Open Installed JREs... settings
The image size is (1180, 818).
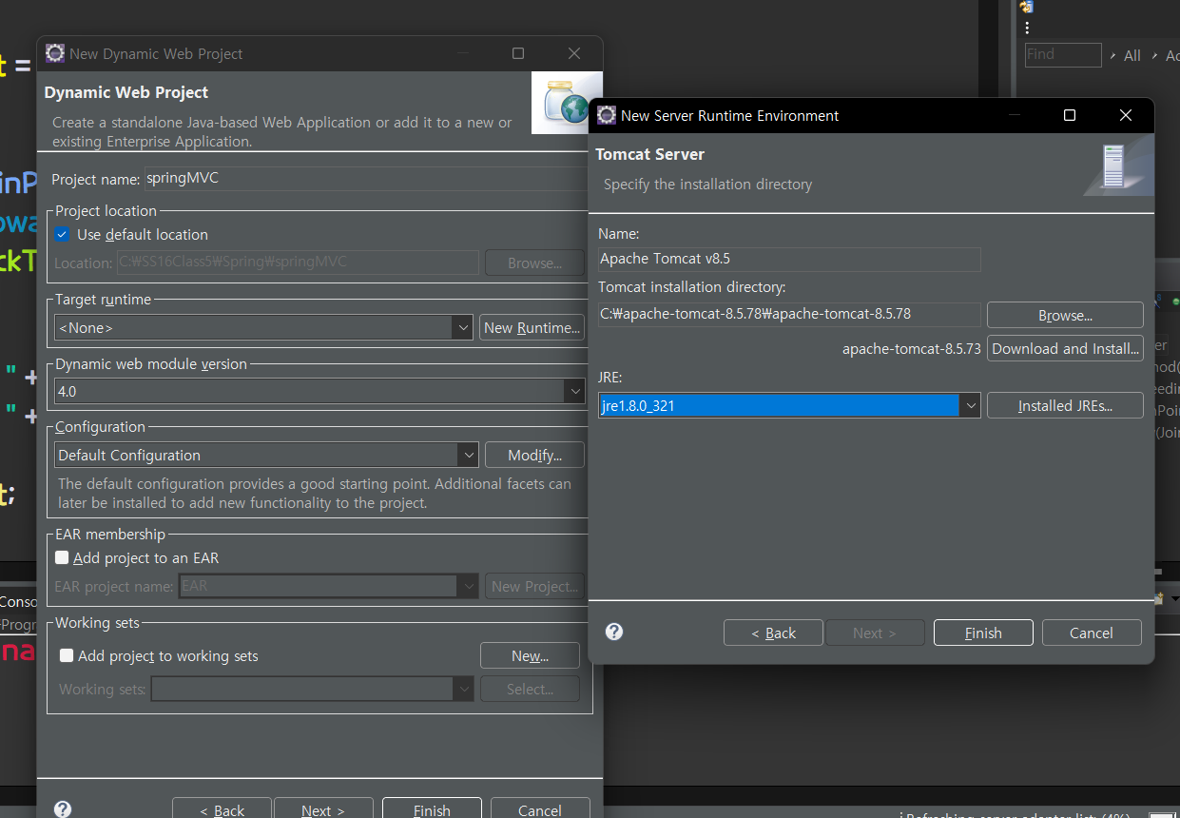point(1065,405)
